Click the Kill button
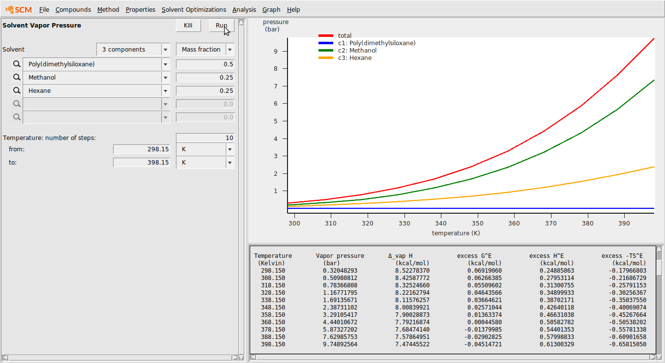Image resolution: width=665 pixels, height=363 pixels. point(188,26)
